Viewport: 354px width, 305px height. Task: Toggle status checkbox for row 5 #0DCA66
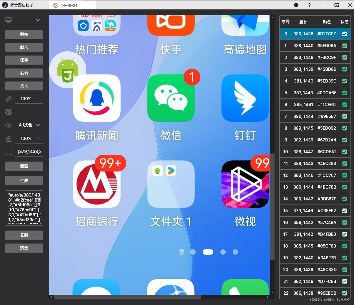pos(345,93)
